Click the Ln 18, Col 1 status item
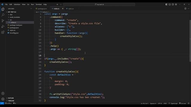The height and width of the screenshot is (107, 191). pos(144,103)
